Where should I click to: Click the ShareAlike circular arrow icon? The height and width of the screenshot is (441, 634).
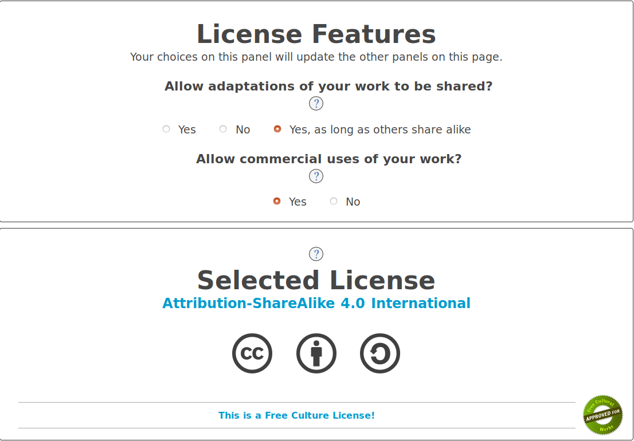pos(380,353)
